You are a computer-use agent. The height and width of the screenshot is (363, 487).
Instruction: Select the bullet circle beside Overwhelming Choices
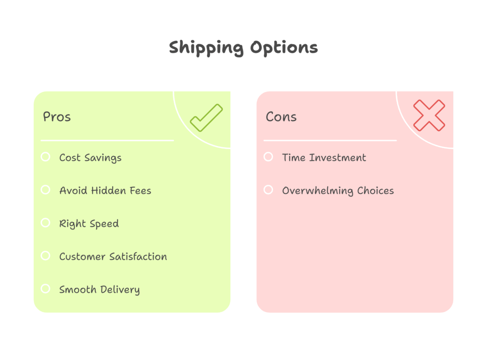pyautogui.click(x=269, y=190)
